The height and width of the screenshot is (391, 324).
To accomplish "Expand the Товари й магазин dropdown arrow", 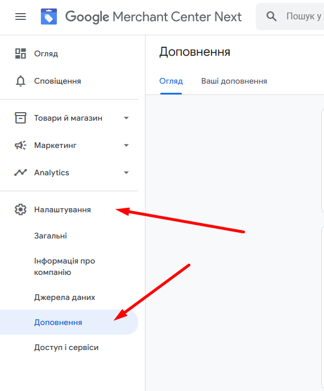I will [x=126, y=118].
